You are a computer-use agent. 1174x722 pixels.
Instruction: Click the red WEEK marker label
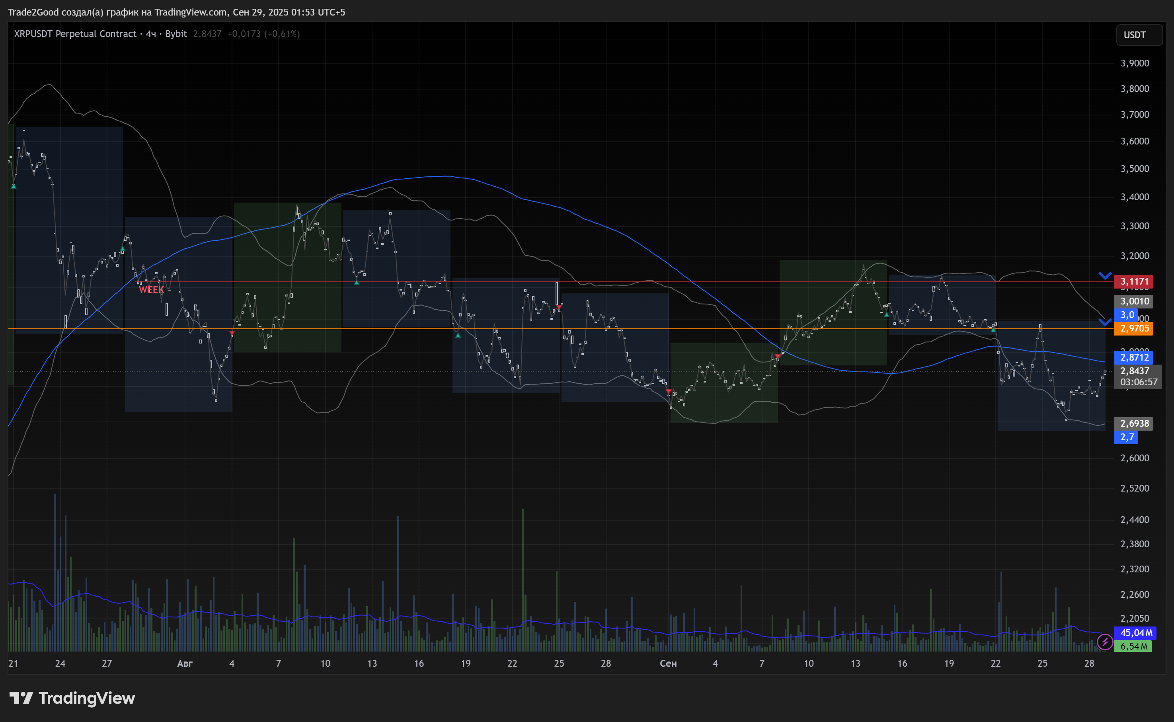(x=151, y=289)
